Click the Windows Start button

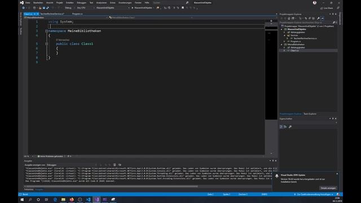point(22,200)
